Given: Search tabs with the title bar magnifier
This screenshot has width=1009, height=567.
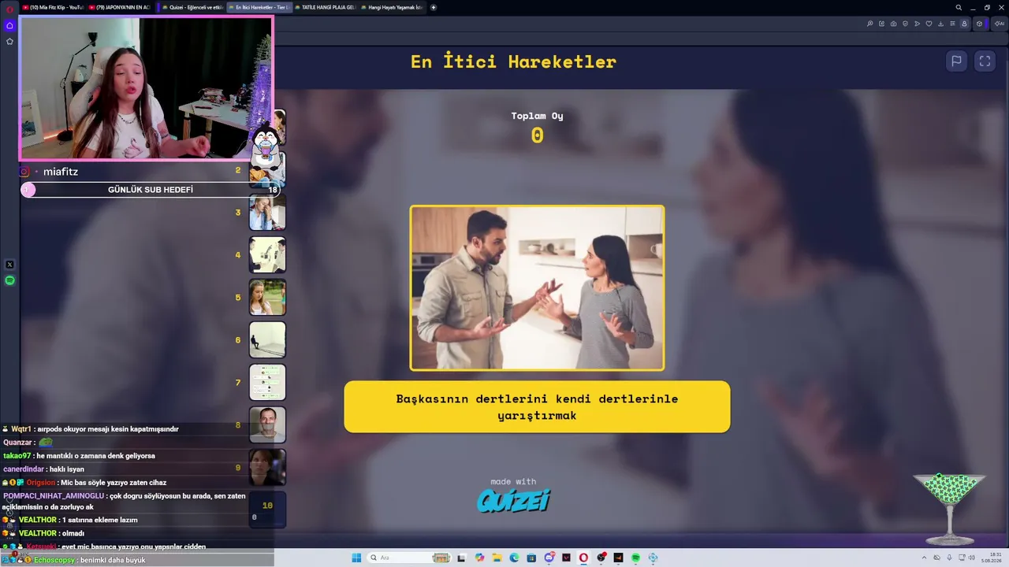Looking at the screenshot, I should click(959, 7).
